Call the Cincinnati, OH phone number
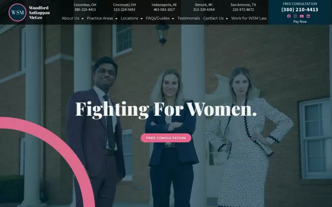This screenshot has height=207, width=332. 124,10
